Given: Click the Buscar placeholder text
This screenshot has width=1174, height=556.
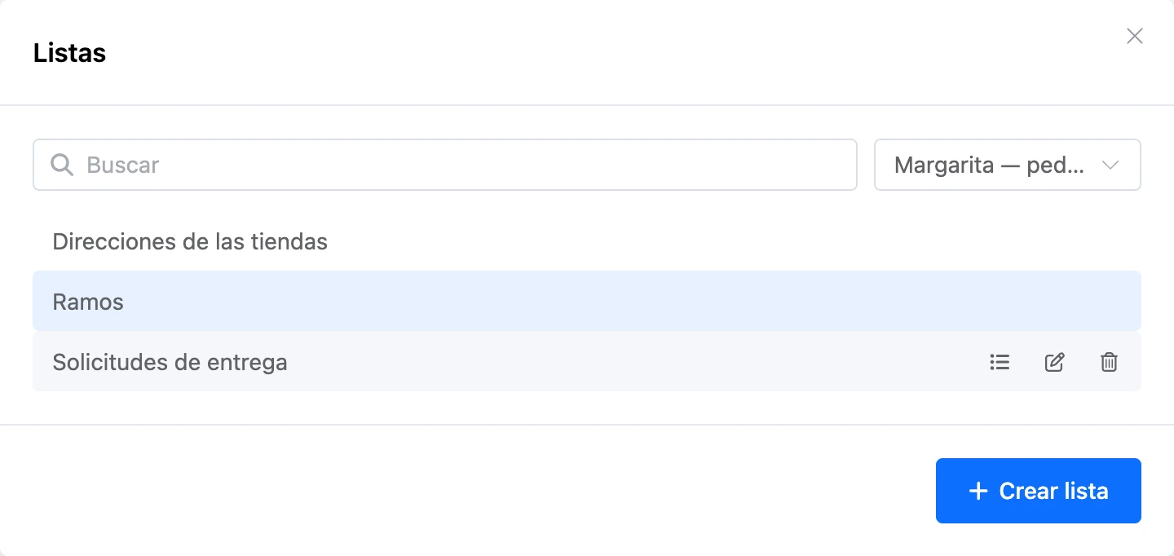Looking at the screenshot, I should (x=122, y=165).
